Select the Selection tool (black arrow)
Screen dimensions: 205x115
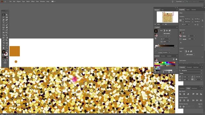tap(4, 15)
